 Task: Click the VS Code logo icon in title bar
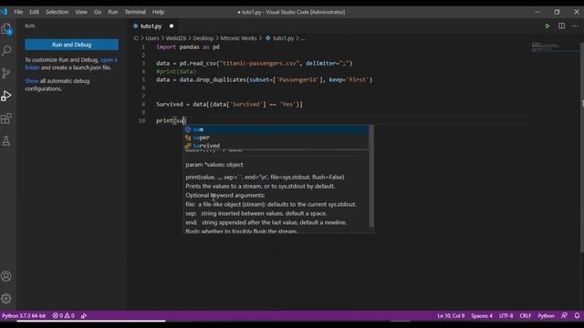click(4, 12)
